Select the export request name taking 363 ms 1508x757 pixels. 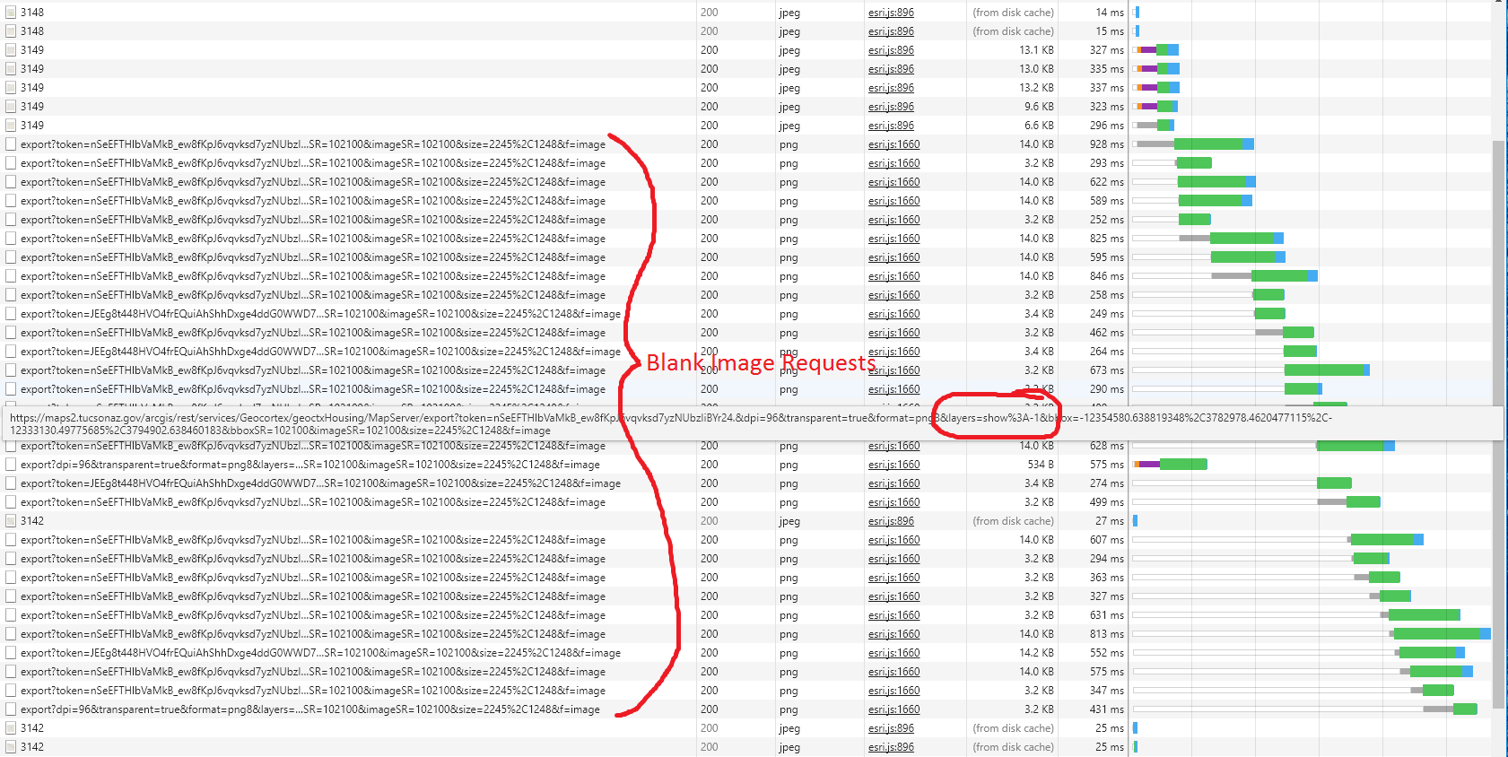[313, 578]
